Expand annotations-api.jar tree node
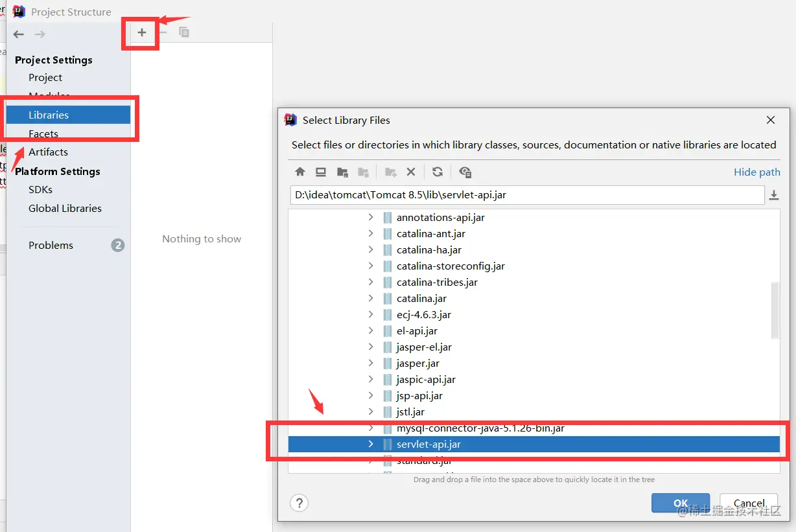This screenshot has width=796, height=532. tap(371, 217)
